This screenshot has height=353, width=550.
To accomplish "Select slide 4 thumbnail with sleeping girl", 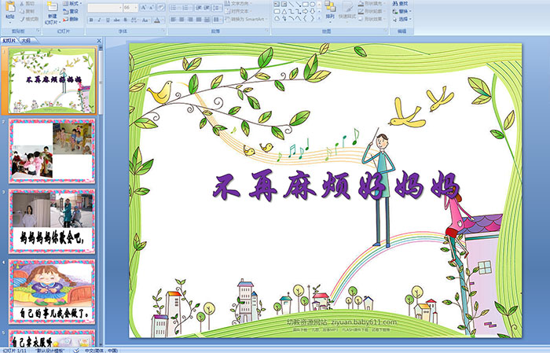I will (x=52, y=292).
